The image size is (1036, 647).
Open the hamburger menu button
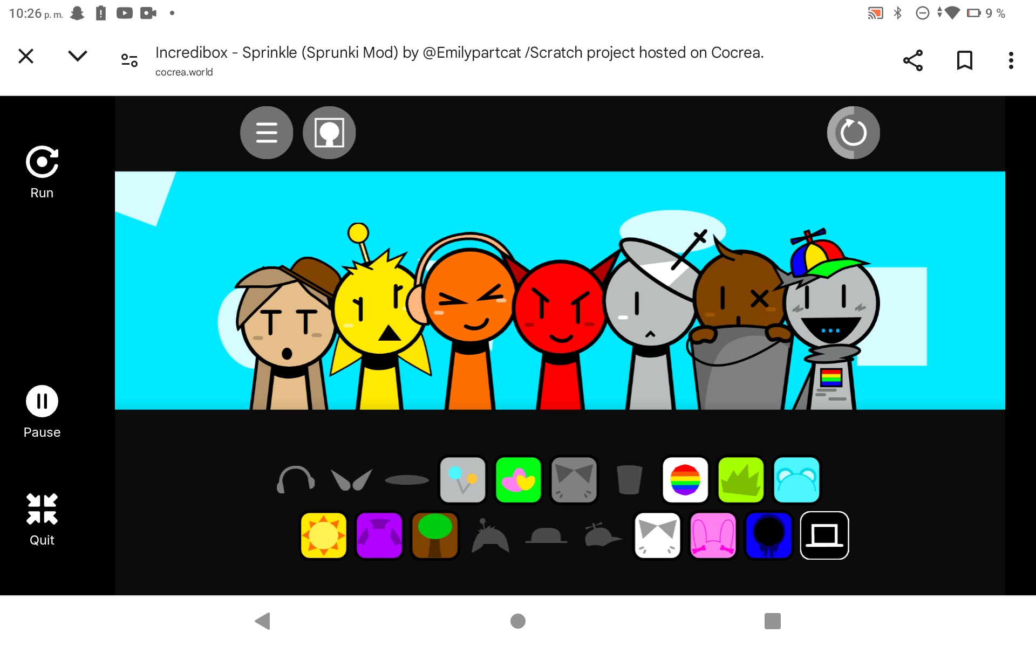coord(267,133)
